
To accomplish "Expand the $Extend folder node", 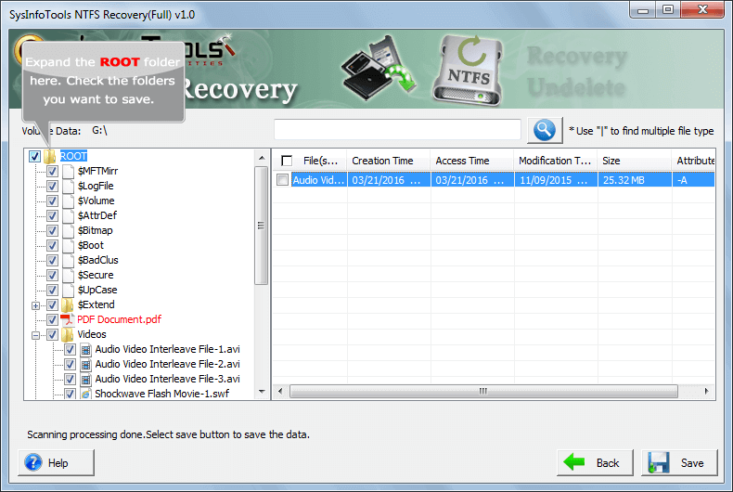I will click(x=35, y=305).
